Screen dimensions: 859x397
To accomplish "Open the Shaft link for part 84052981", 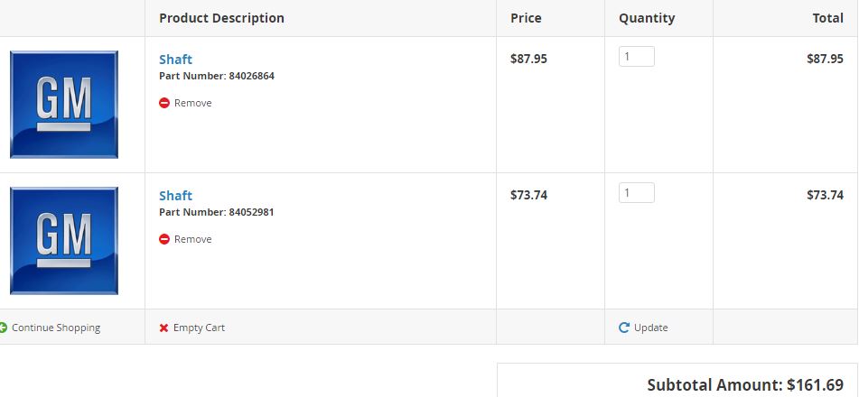I will click(x=175, y=196).
